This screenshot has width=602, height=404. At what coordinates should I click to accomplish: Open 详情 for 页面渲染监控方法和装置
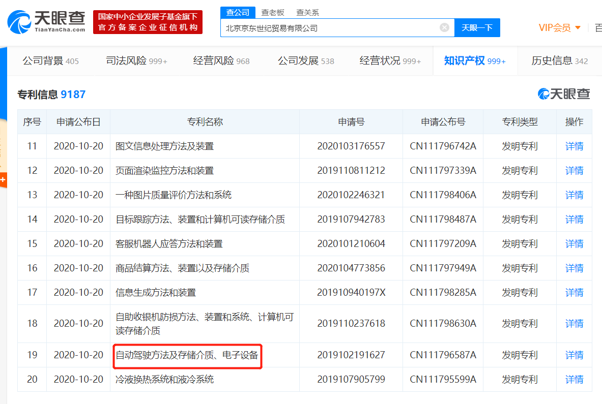click(x=575, y=170)
